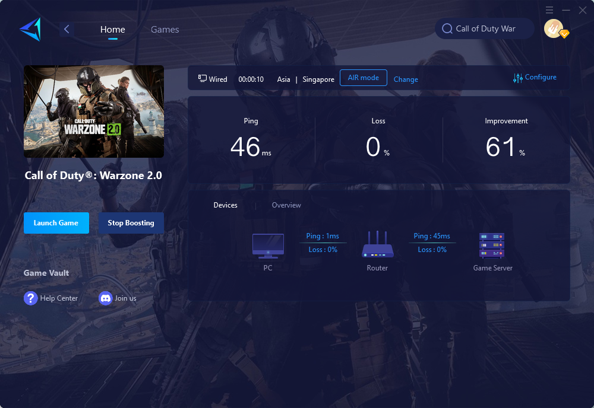Go back with the left chevron
594x408 pixels.
click(x=67, y=29)
